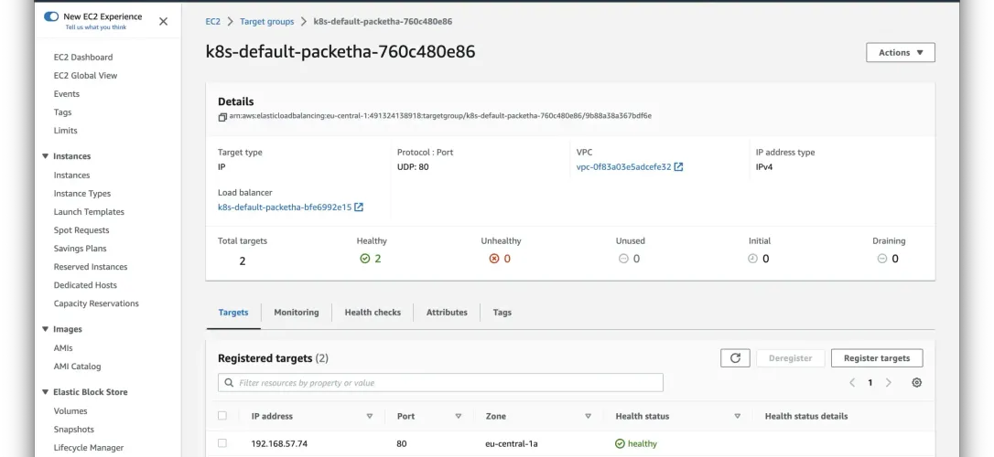Go to Target groups breadcrumb link

click(x=267, y=22)
